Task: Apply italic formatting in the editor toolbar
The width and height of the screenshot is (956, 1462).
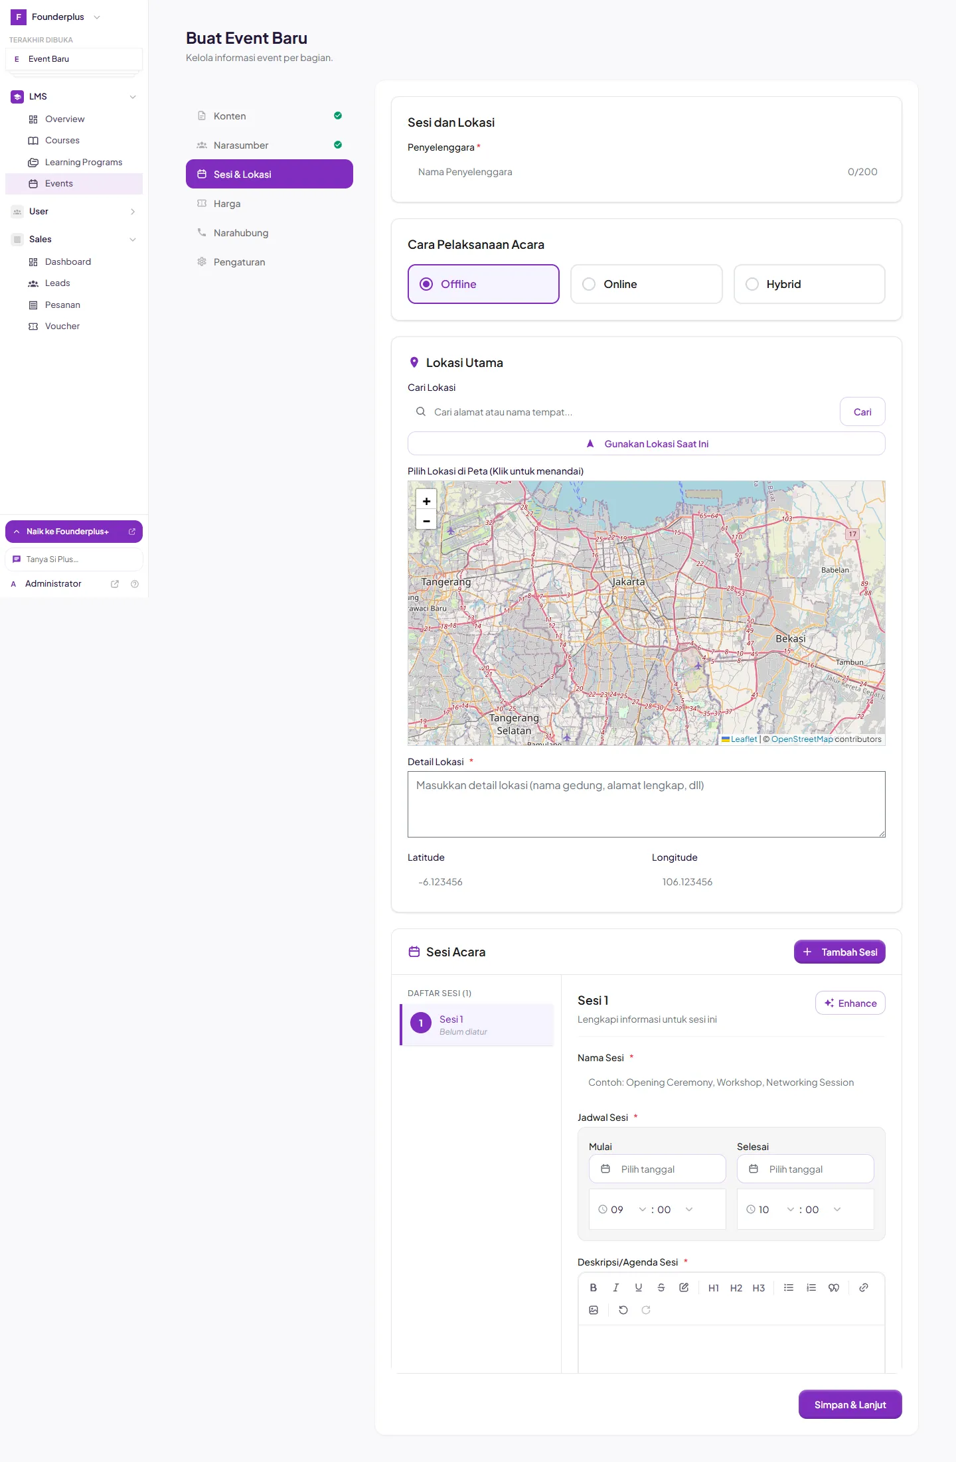Action: click(616, 1287)
